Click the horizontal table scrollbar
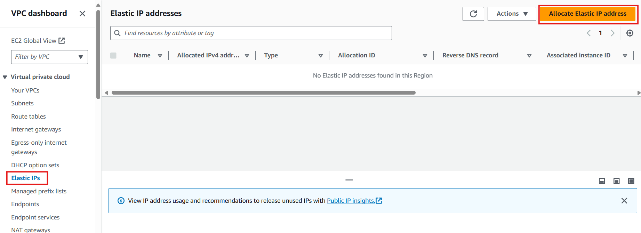Screen dimensions: 641x233 264,93
